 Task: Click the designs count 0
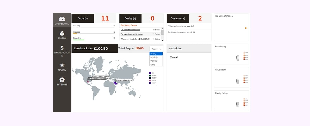click(152, 18)
